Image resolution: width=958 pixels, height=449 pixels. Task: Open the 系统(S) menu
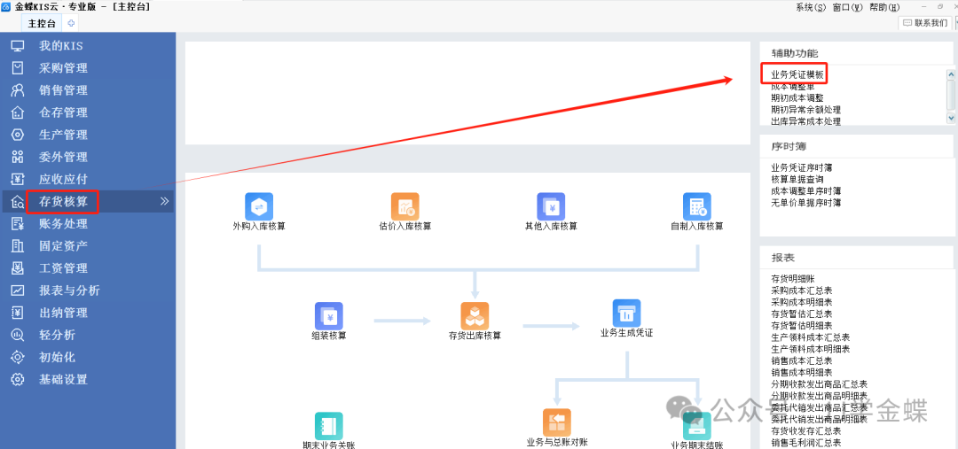[x=810, y=7]
